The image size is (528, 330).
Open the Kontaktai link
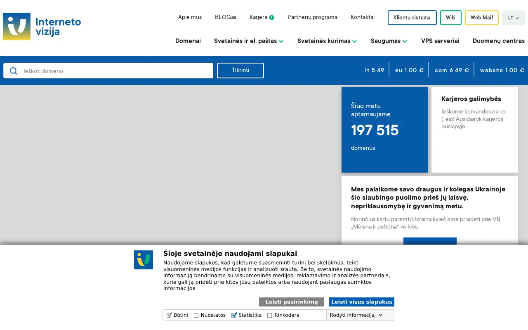[x=363, y=17]
